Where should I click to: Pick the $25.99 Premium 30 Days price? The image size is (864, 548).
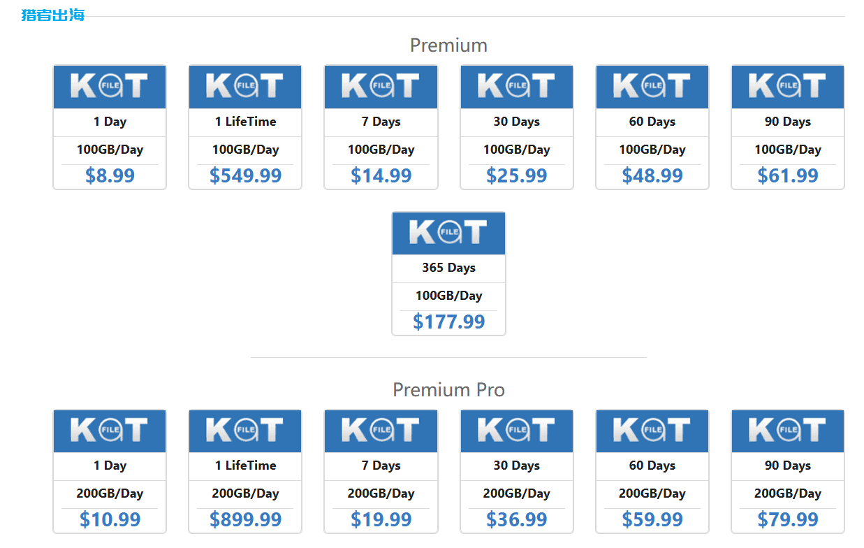(517, 175)
